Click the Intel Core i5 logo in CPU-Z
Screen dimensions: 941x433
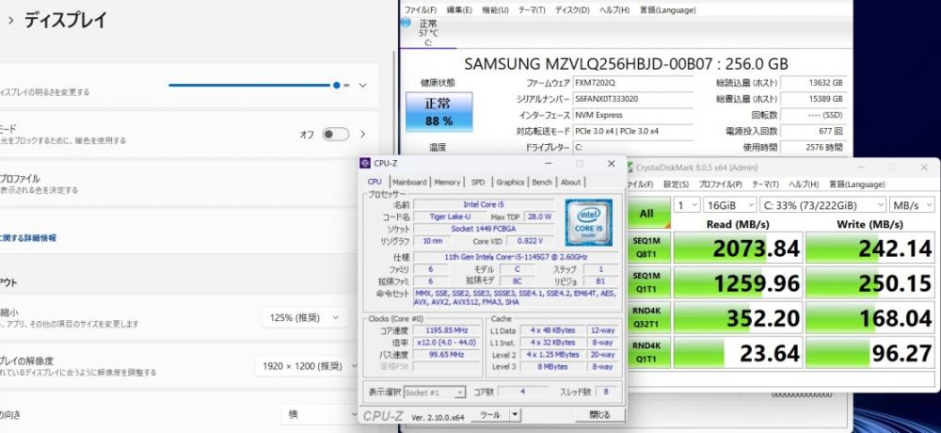pos(589,222)
